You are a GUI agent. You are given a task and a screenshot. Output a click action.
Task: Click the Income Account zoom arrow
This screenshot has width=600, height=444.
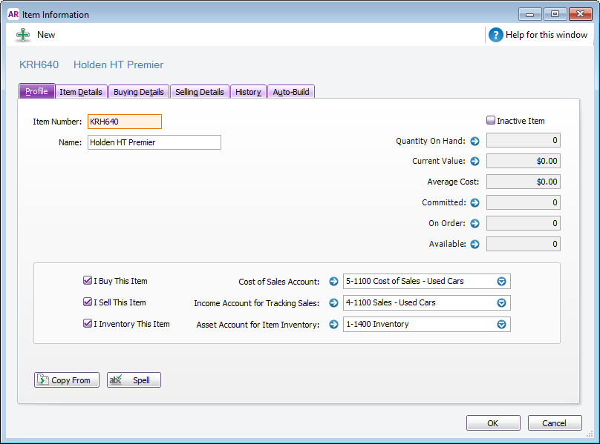(333, 303)
